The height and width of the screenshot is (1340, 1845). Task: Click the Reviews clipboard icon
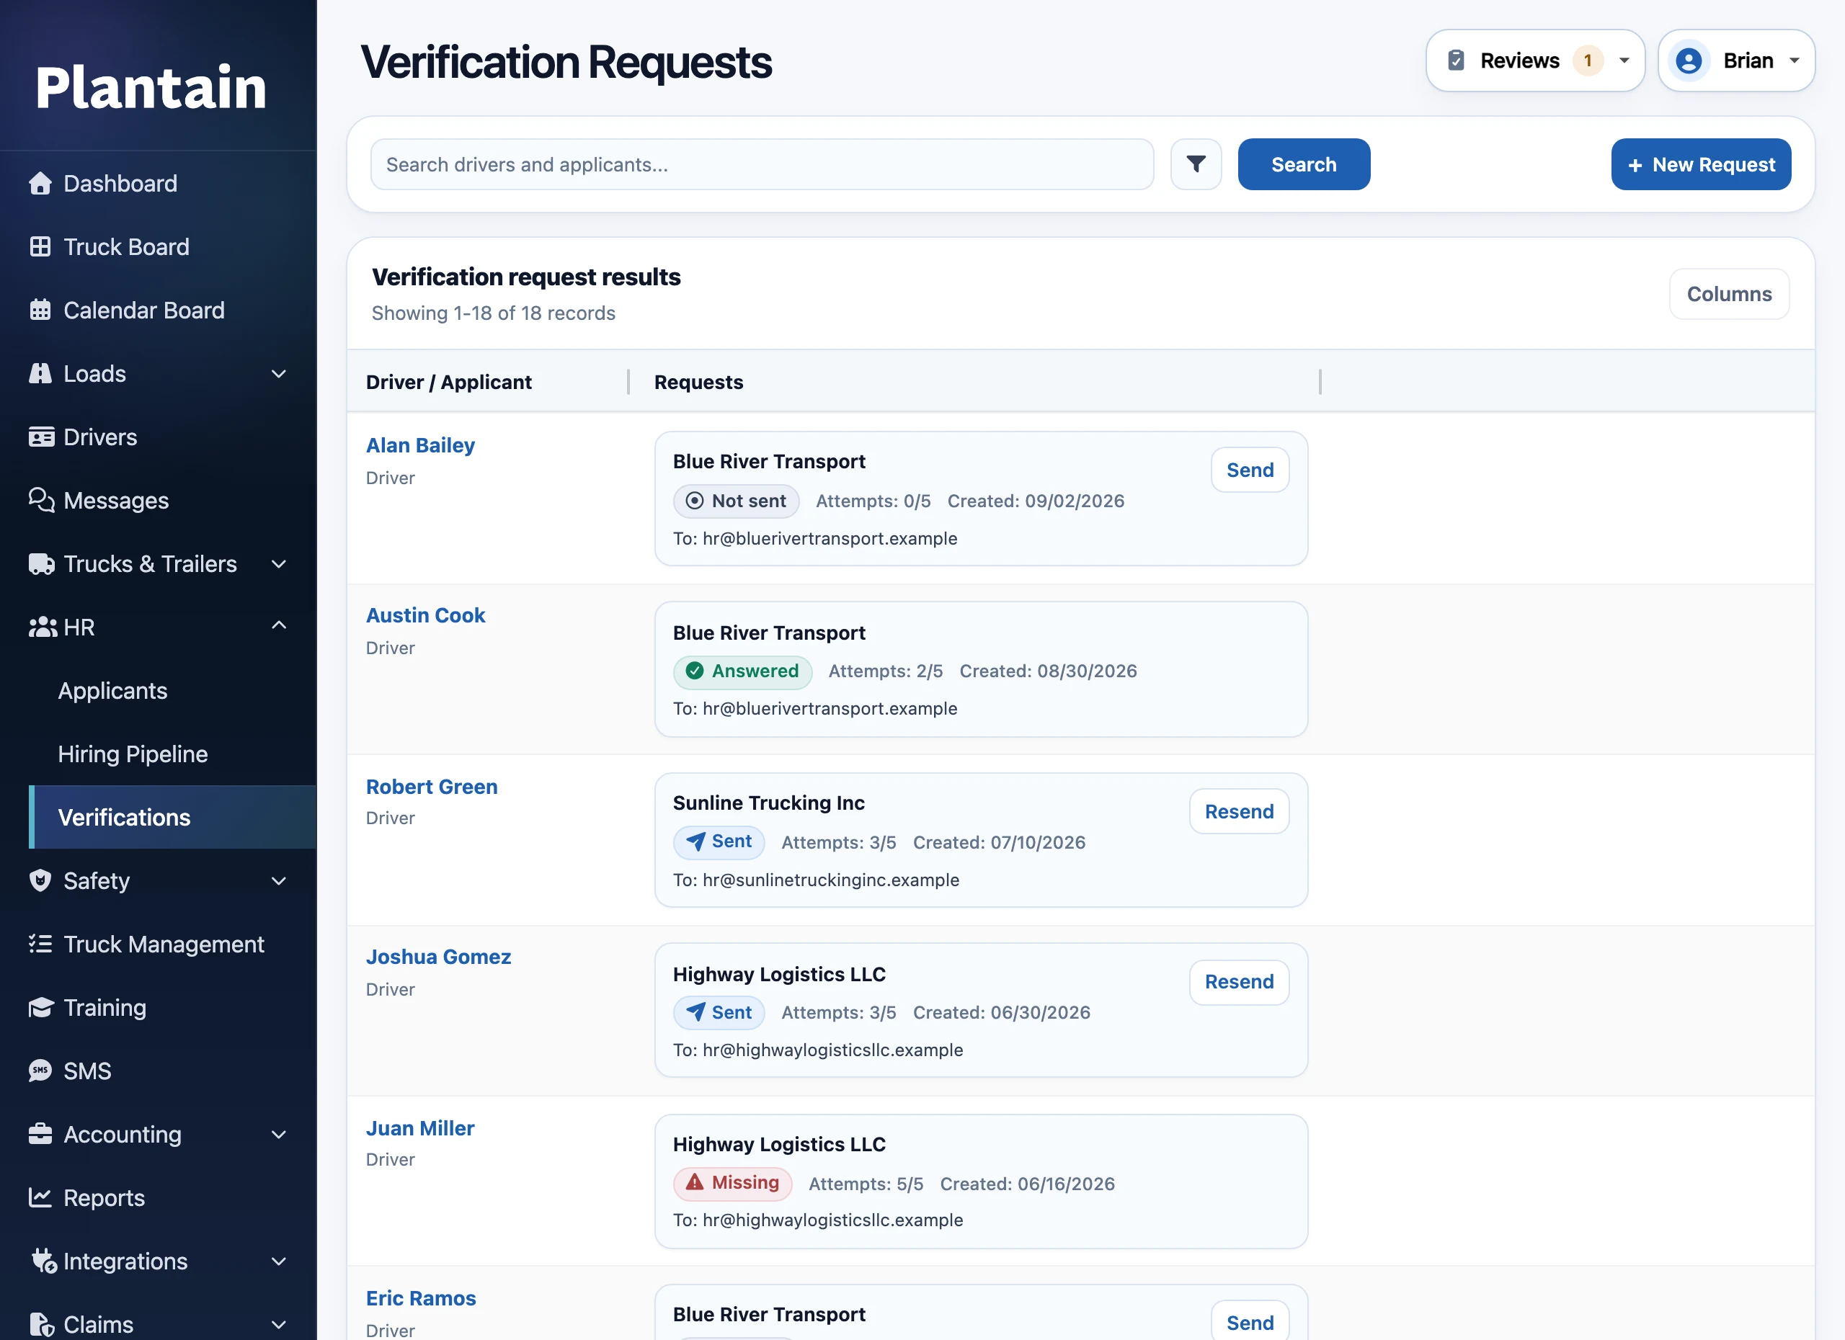tap(1456, 61)
